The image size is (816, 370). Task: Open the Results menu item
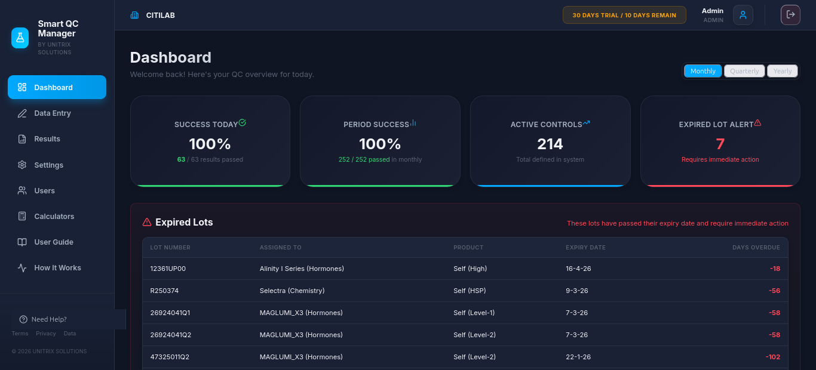(57, 139)
